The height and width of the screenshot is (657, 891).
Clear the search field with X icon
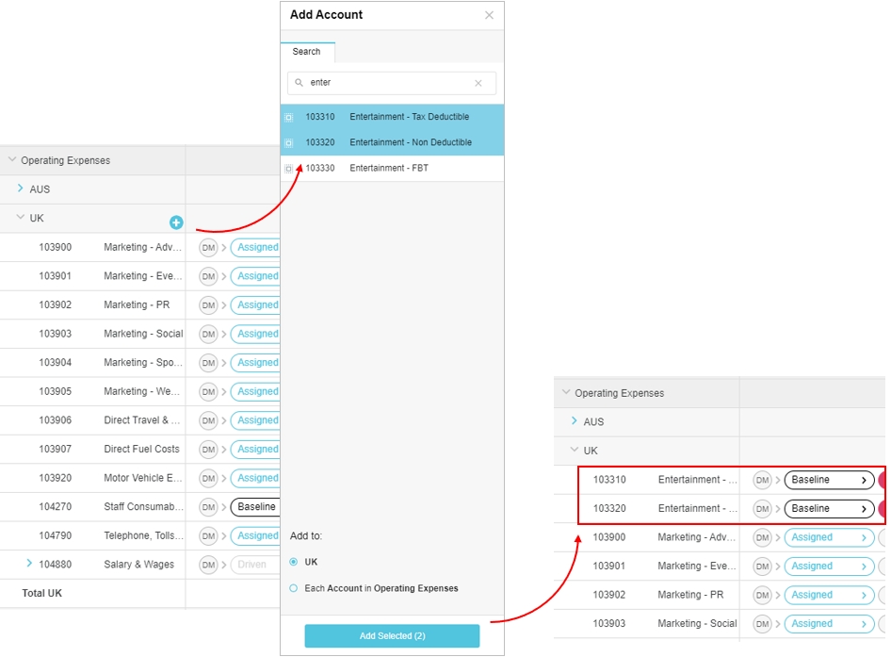tap(478, 84)
